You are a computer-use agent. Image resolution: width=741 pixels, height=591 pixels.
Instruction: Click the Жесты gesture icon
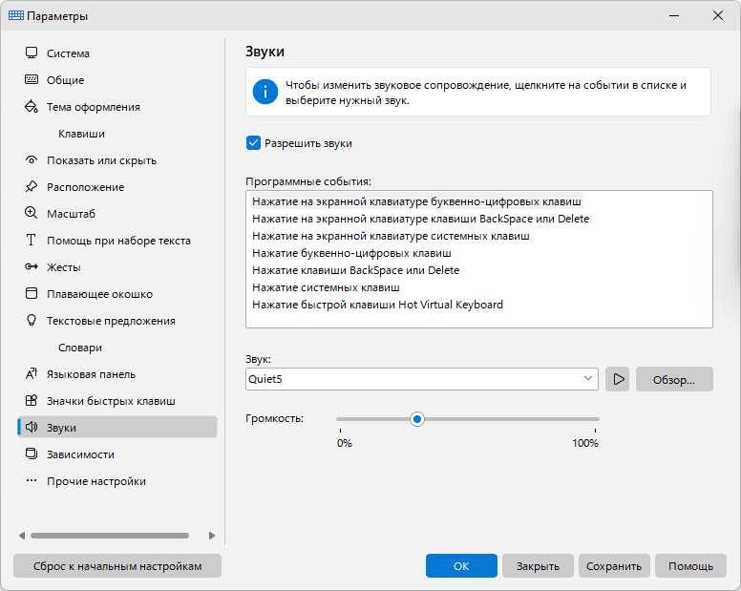(x=32, y=266)
